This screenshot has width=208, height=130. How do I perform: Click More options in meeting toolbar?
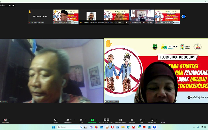[x=163, y=120]
